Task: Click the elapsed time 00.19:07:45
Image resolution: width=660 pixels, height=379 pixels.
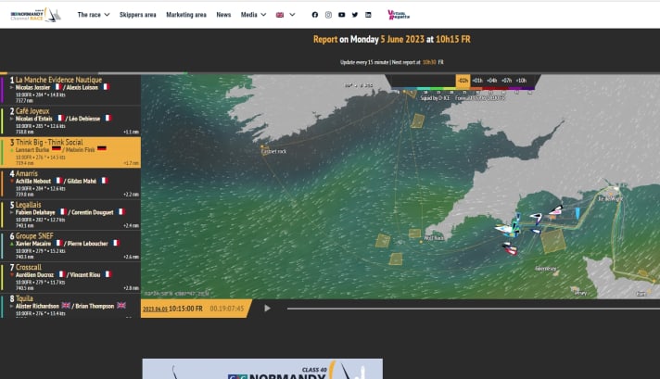Action: [227, 309]
